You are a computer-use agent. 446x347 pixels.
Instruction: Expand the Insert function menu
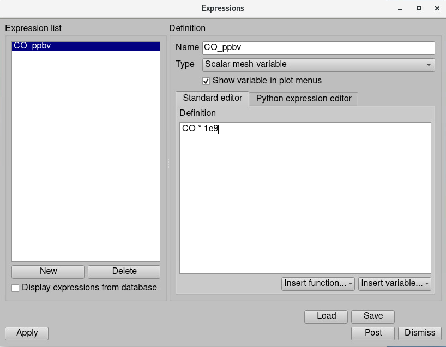[318, 283]
